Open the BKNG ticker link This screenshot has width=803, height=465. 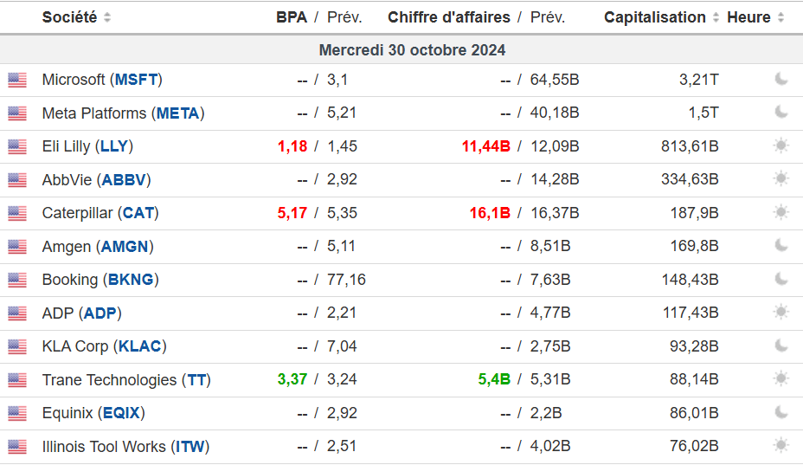(131, 280)
